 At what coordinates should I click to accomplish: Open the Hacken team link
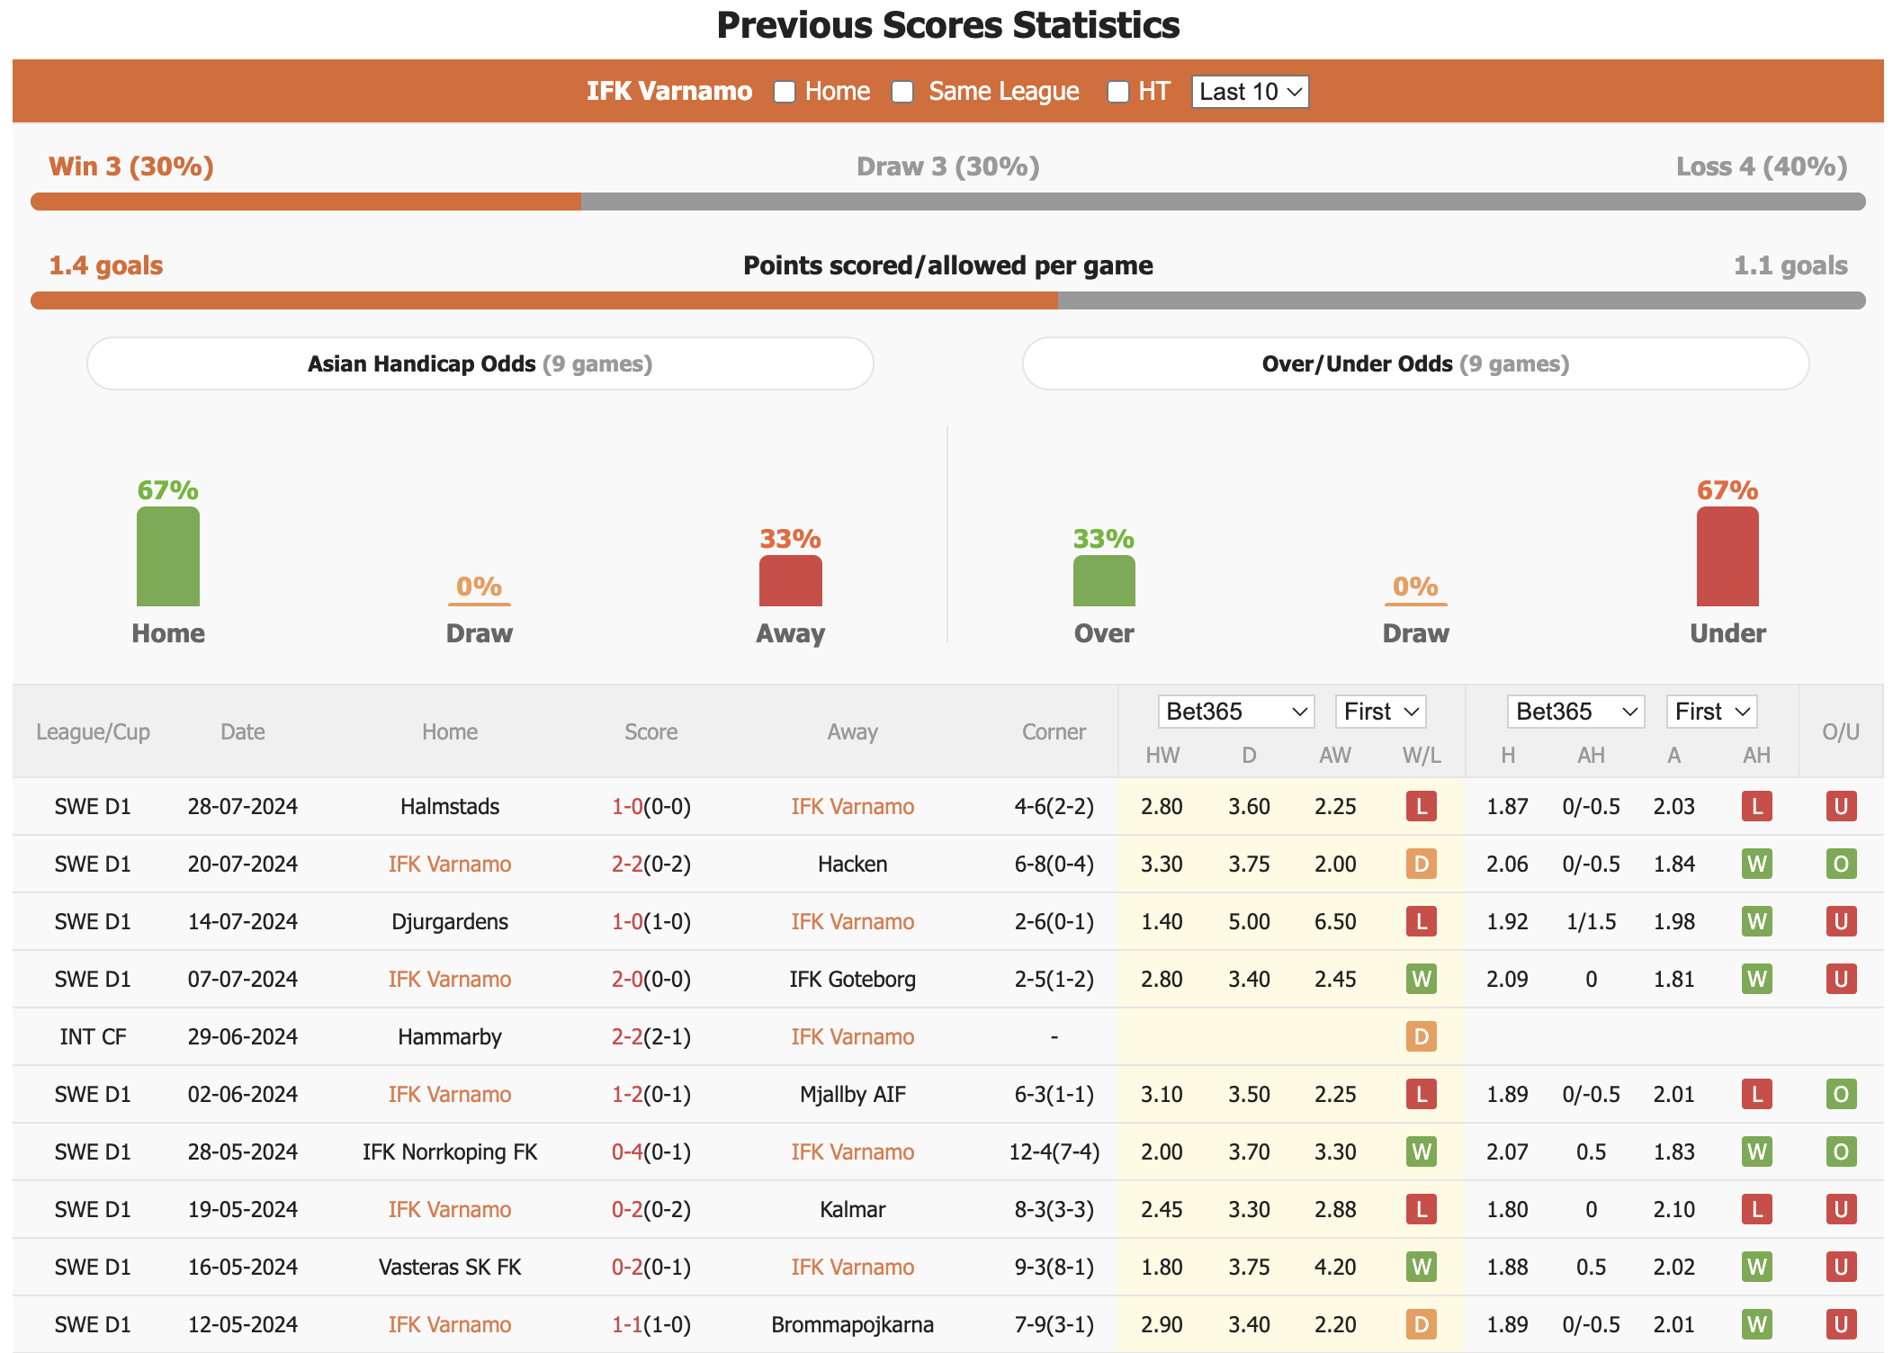point(853,864)
